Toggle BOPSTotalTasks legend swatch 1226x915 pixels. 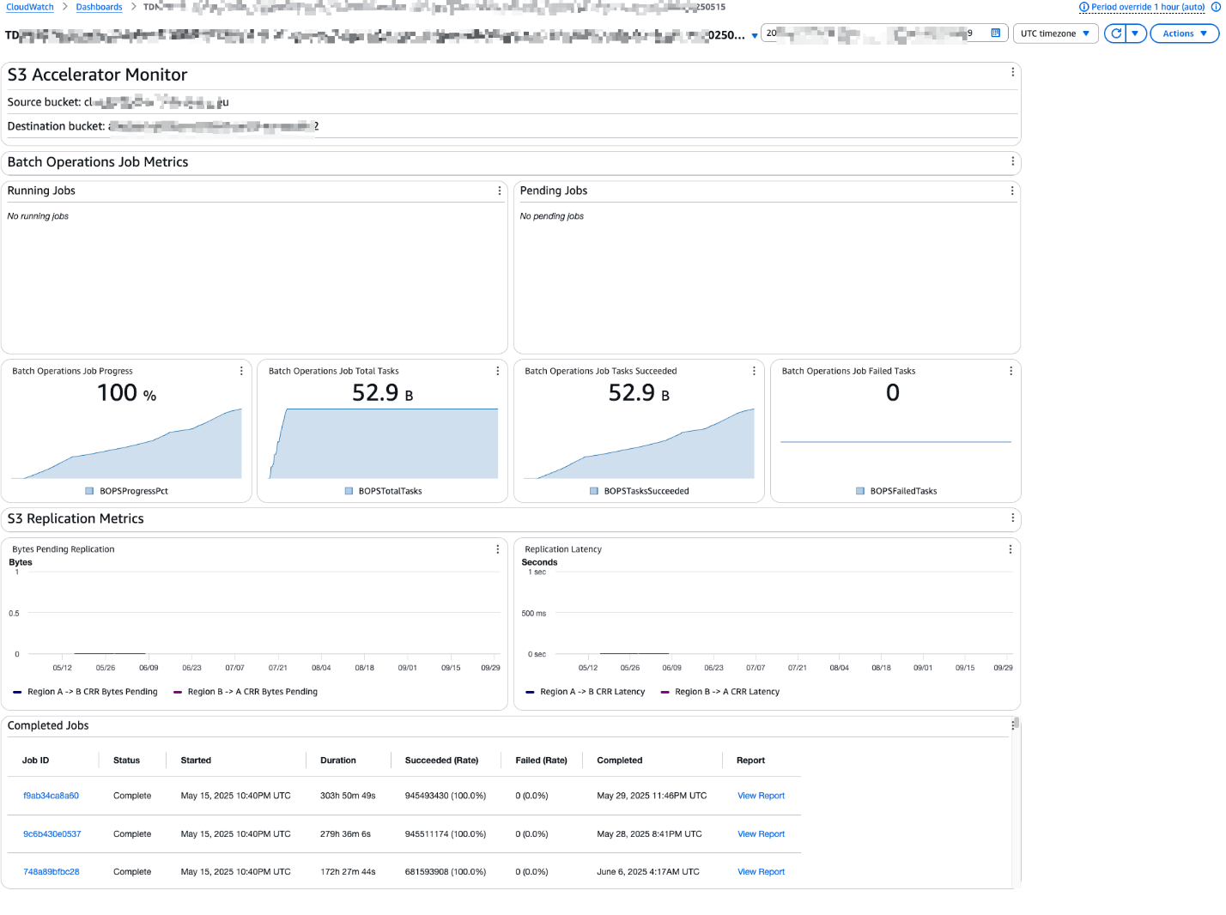pyautogui.click(x=349, y=491)
